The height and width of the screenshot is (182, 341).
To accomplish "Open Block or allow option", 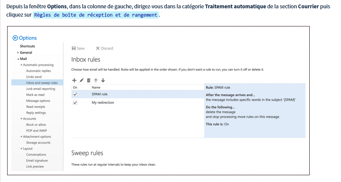I will pos(36,125).
